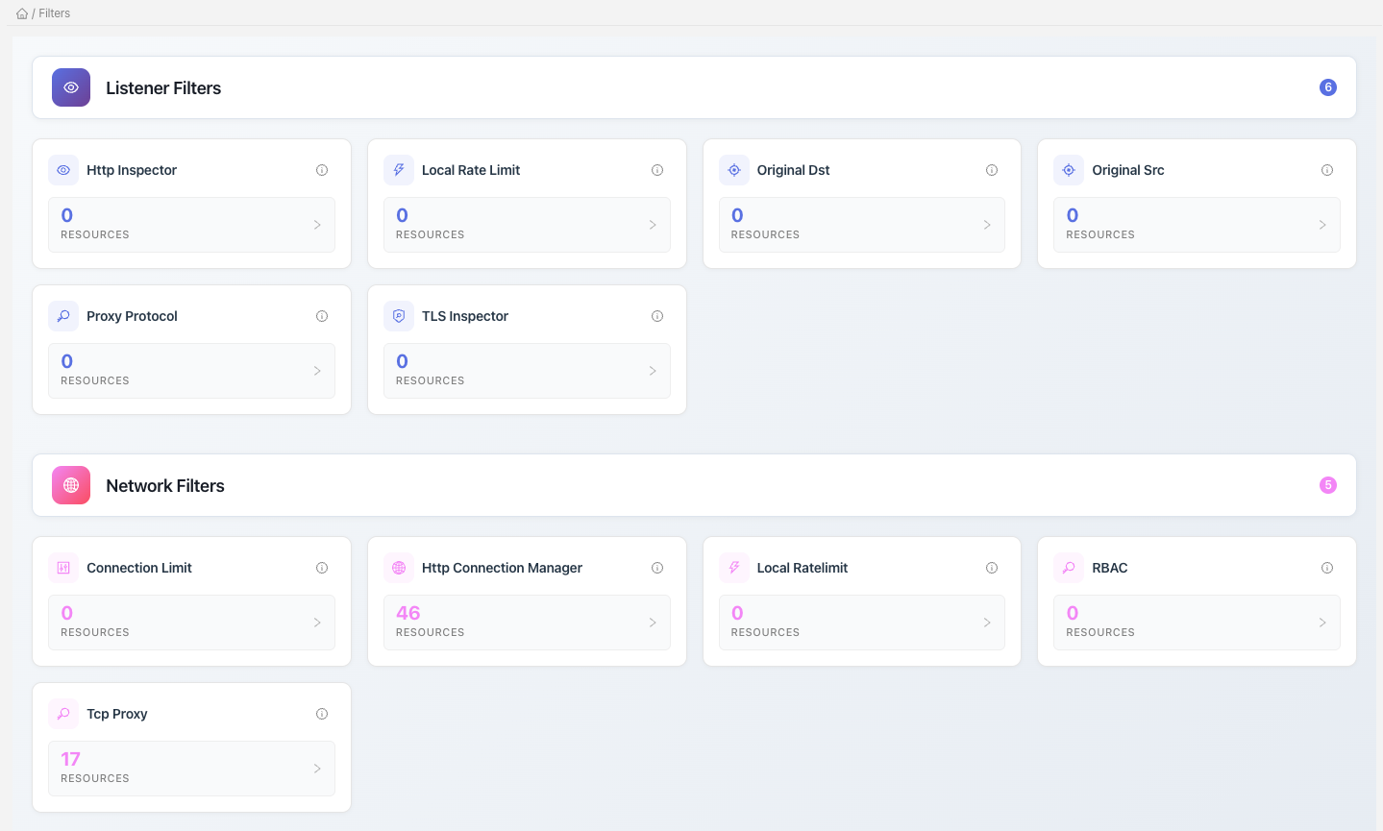Click the Tcp Proxy info icon

322,714
